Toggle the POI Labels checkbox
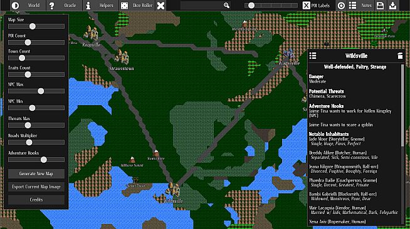Image resolution: width=410 pixels, height=229 pixels. pyautogui.click(x=306, y=5)
